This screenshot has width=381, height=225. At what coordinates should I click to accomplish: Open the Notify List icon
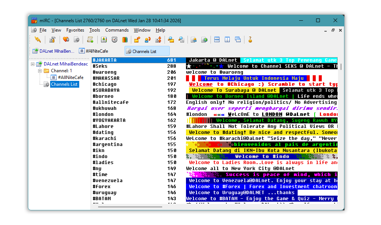coord(194,40)
